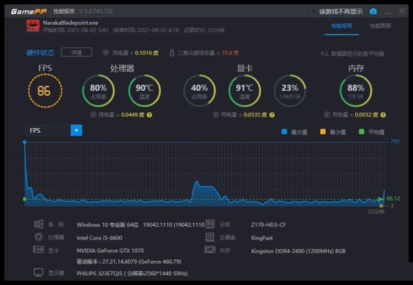The height and width of the screenshot is (285, 413).
Task: Toggle the 最小值 orange legend checkbox
Action: (323, 131)
